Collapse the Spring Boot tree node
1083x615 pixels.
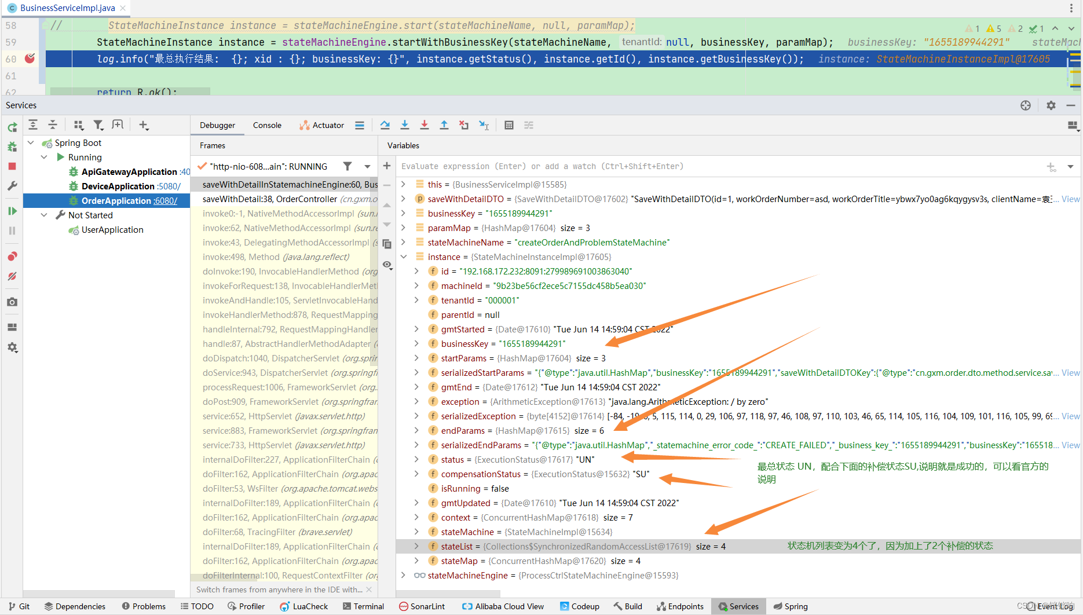pos(31,142)
